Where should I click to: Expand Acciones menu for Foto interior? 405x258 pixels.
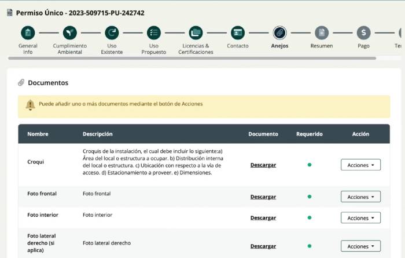[x=360, y=218]
